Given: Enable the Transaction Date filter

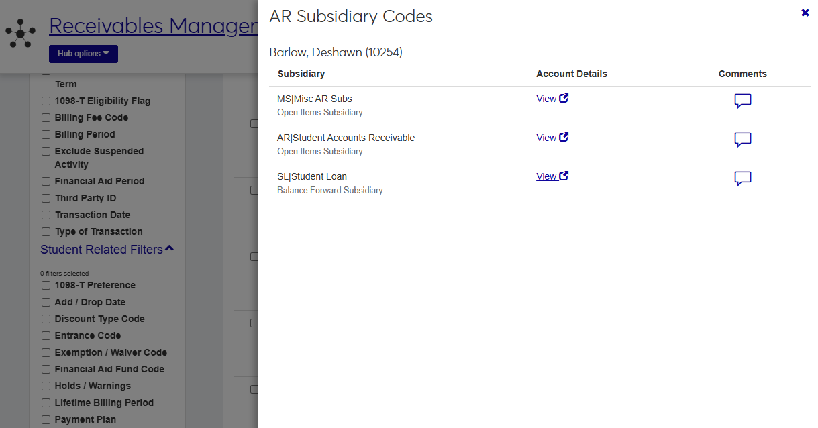Looking at the screenshot, I should [46, 215].
